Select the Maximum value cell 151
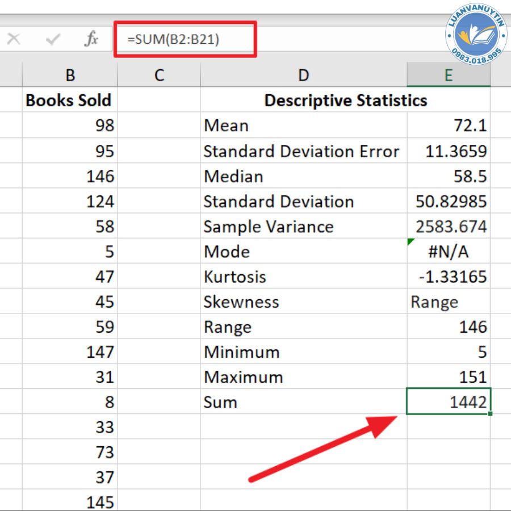 pos(448,377)
